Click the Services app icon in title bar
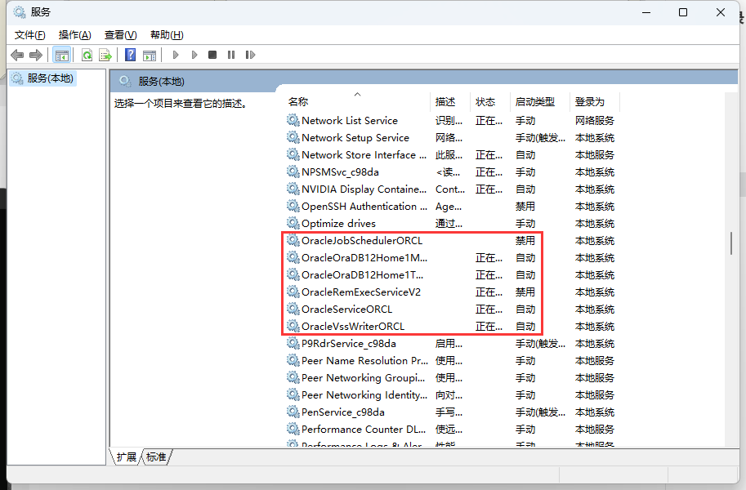This screenshot has width=746, height=490. point(20,12)
